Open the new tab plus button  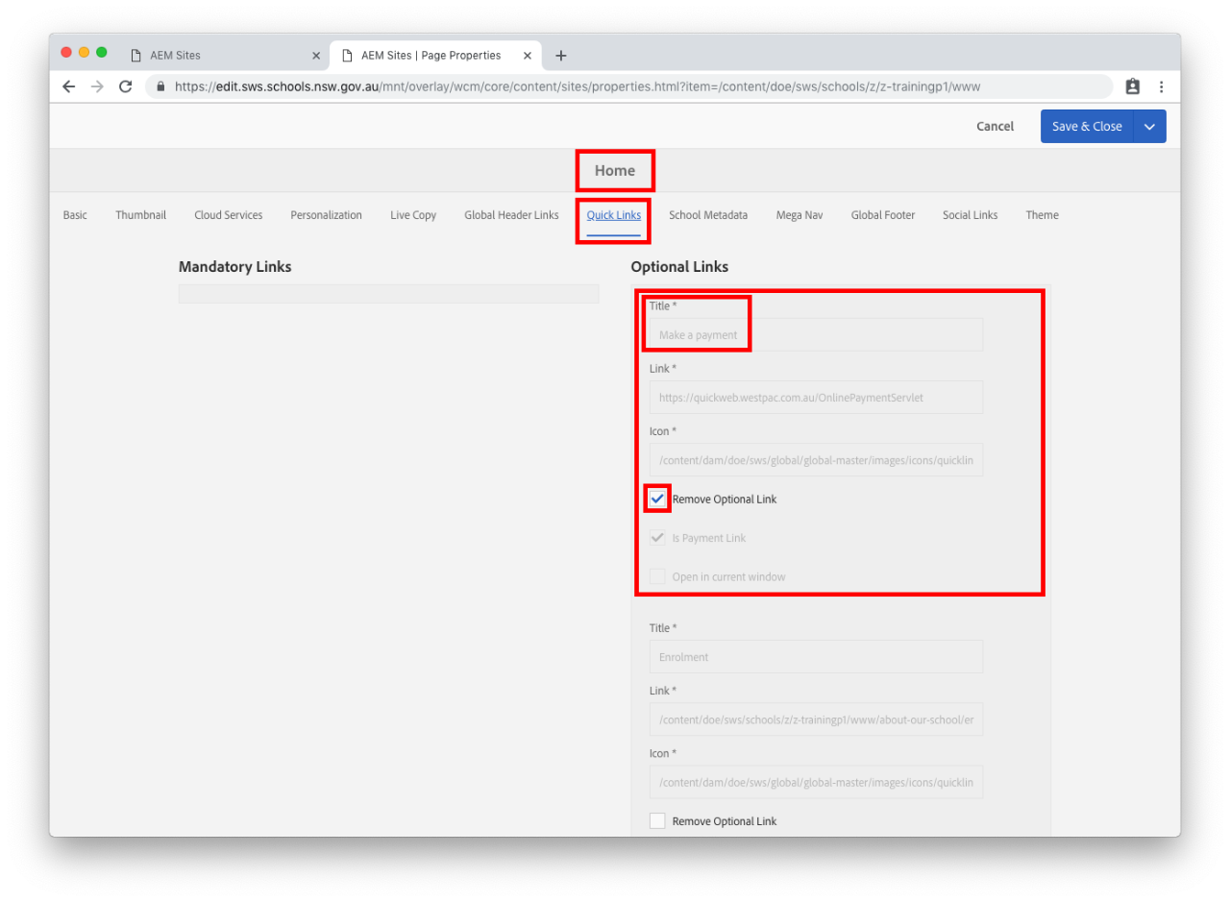(561, 56)
